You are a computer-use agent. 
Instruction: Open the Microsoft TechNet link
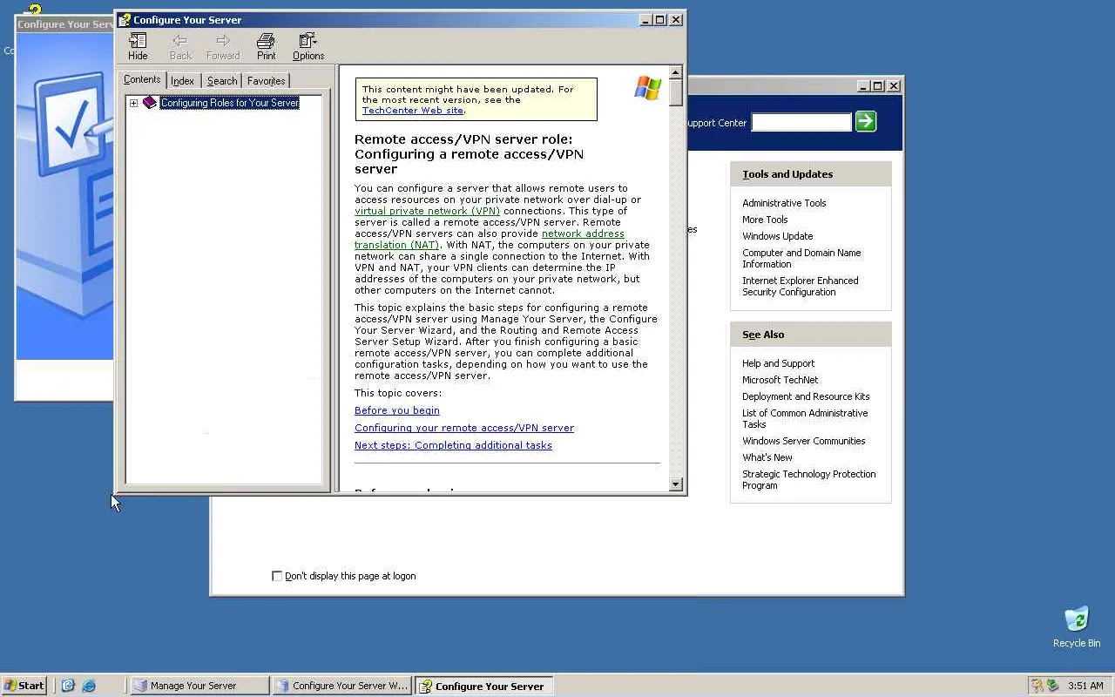[780, 380]
